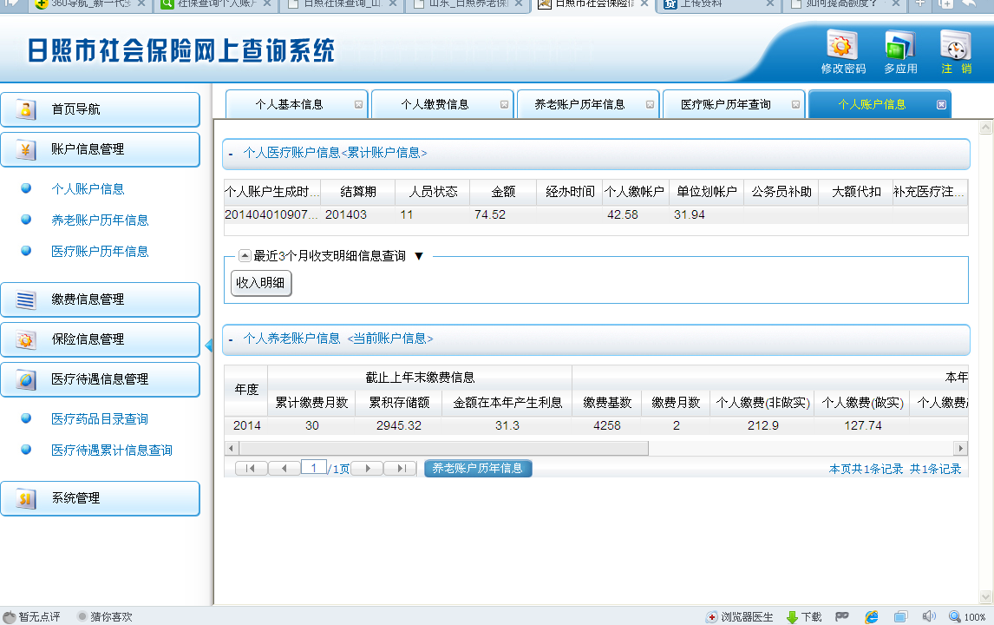Close the 个人基本信息 tab

(x=358, y=105)
